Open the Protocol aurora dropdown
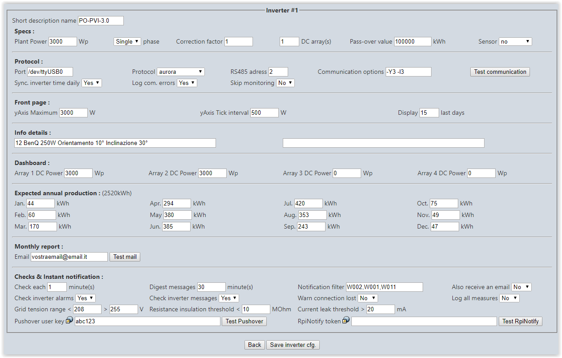 coord(181,72)
